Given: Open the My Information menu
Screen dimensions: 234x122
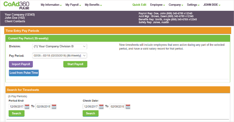Looking at the screenshot, I should coord(51,5).
